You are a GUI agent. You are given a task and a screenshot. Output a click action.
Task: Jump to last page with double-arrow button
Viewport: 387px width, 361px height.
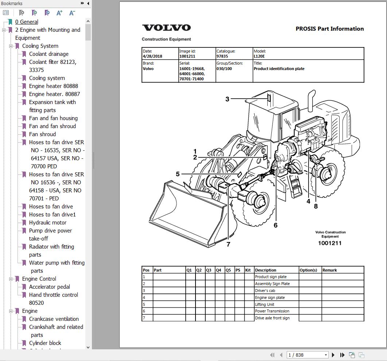342,354
